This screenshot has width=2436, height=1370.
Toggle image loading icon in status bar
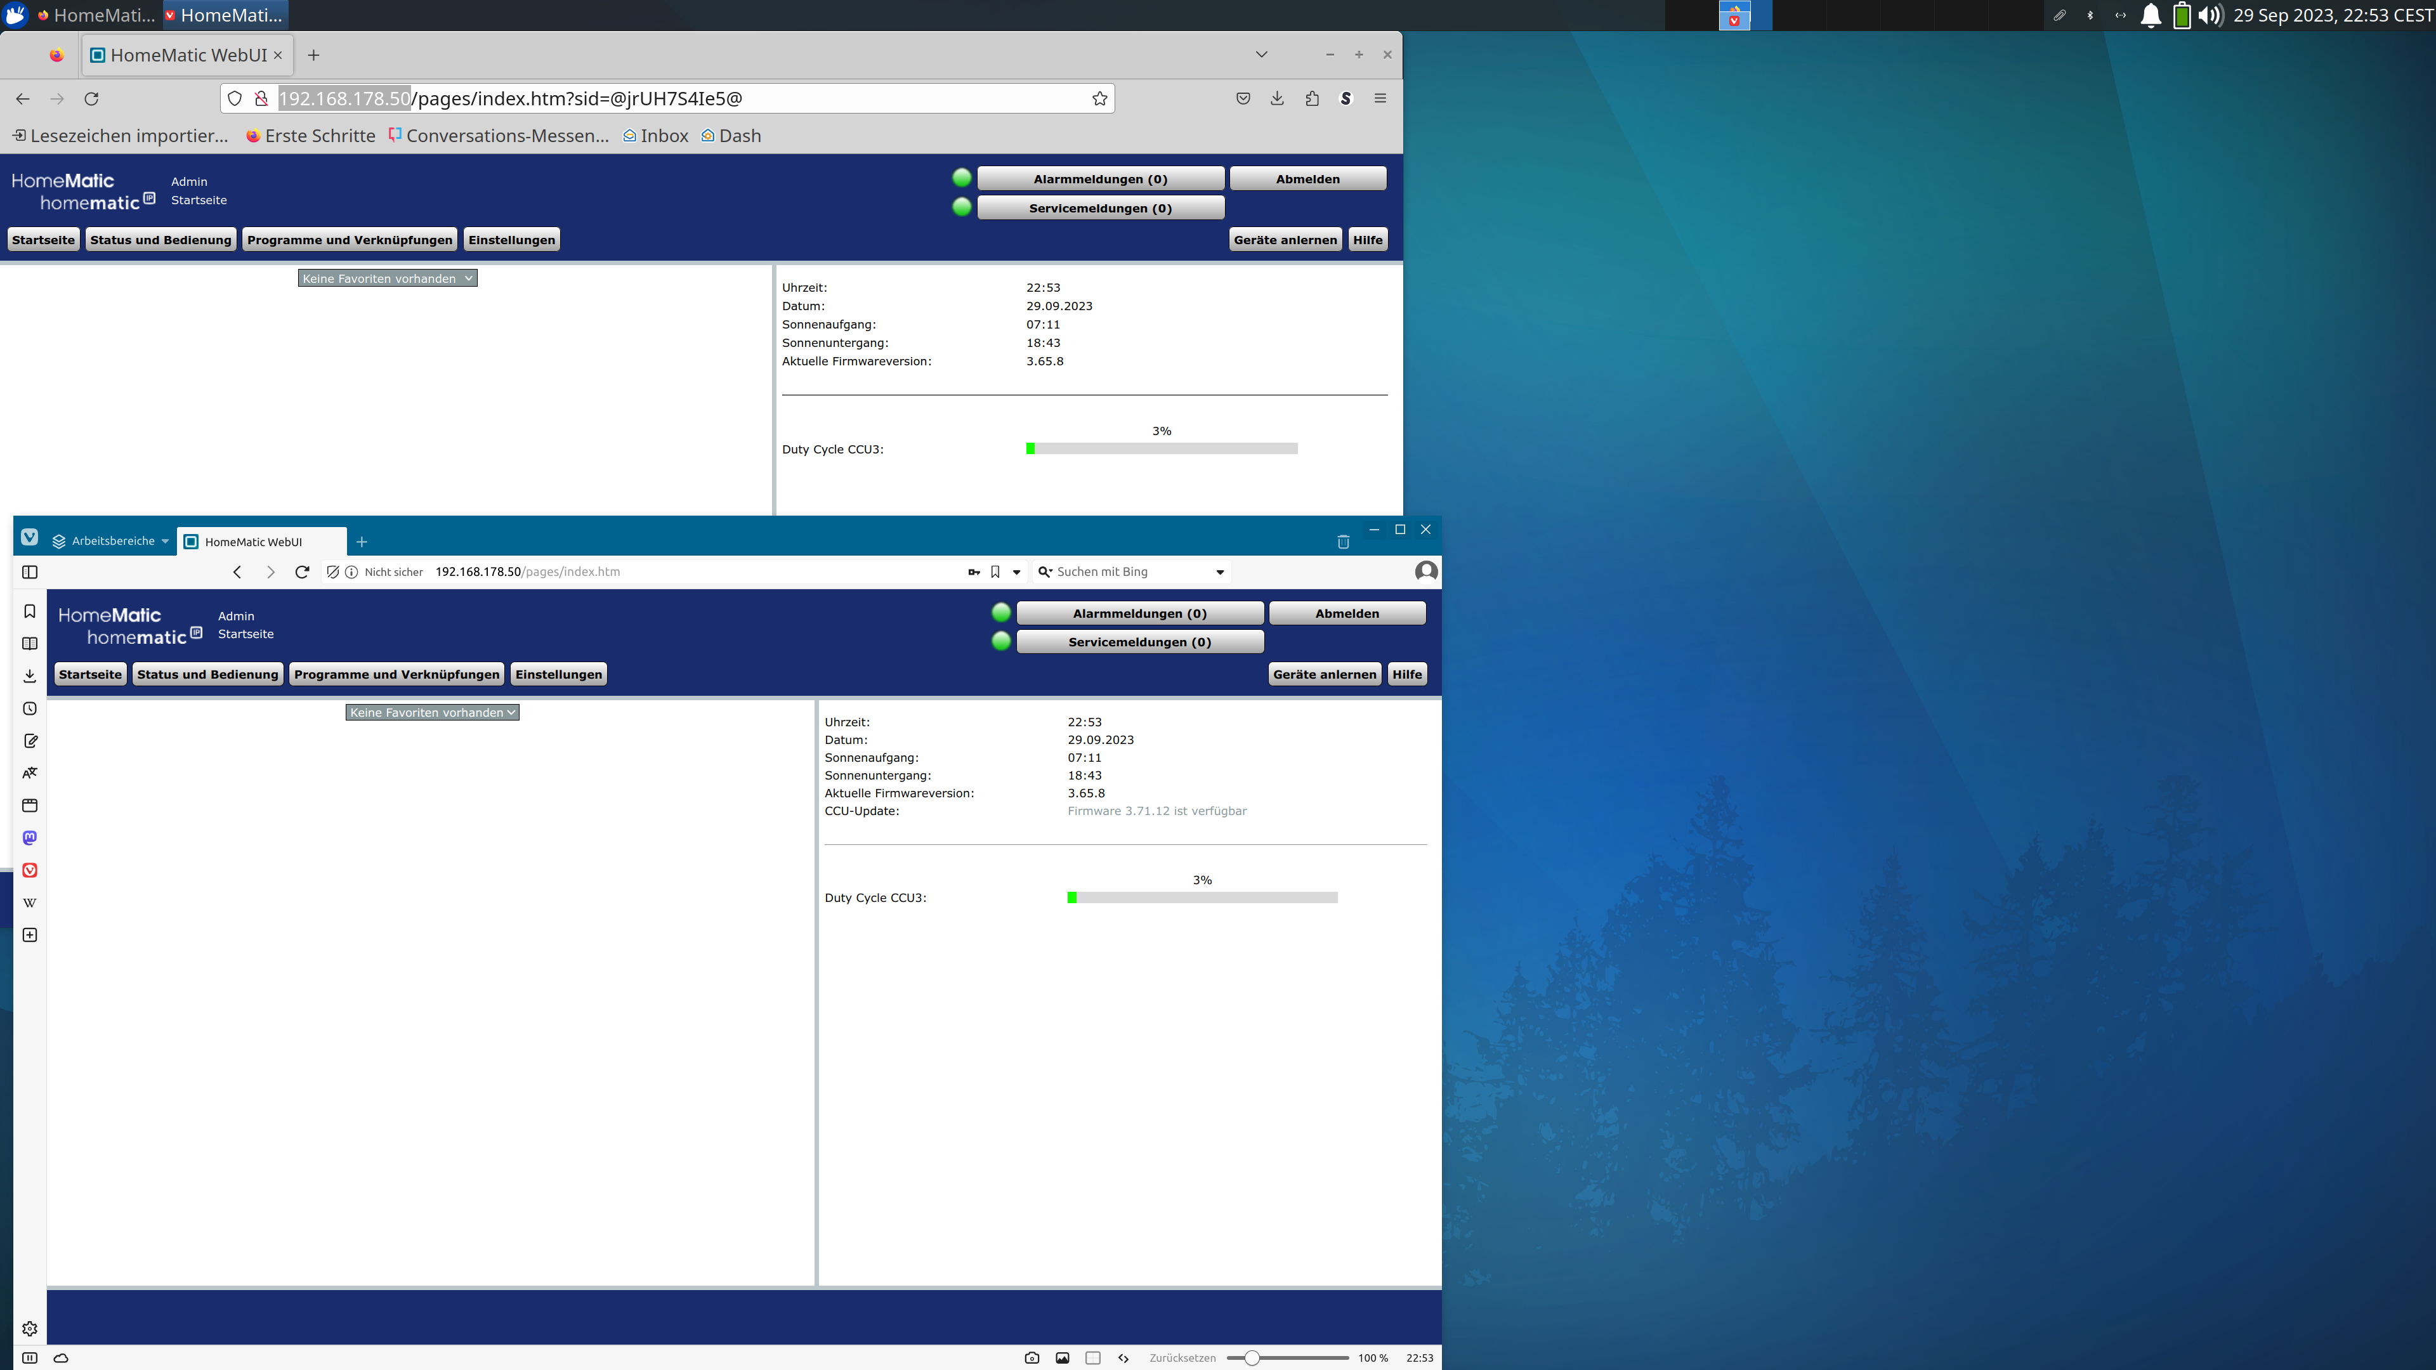1062,1358
